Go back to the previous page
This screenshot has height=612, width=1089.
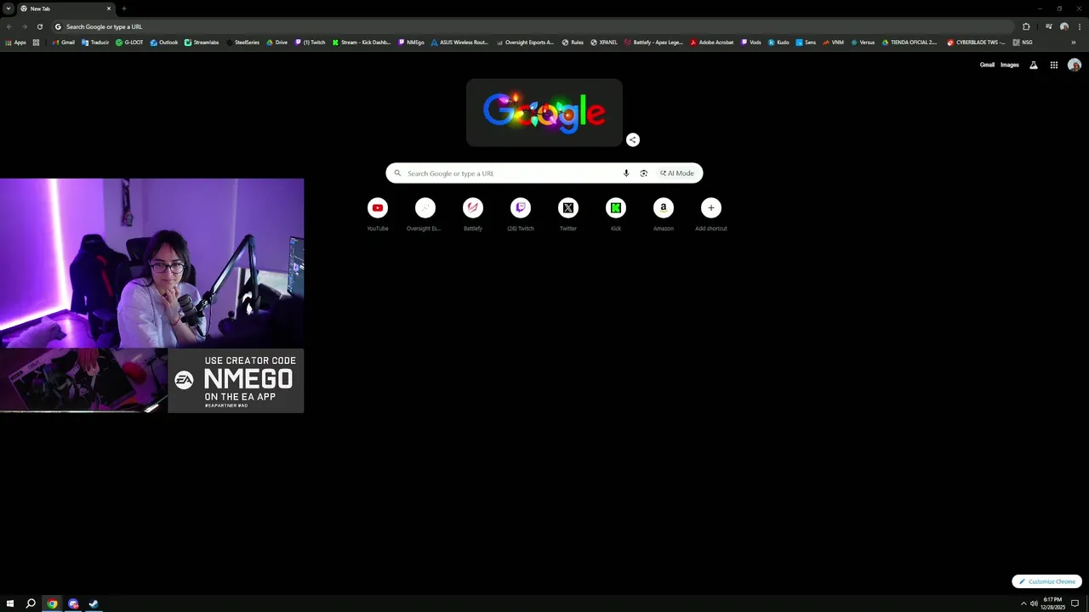pyautogui.click(x=9, y=26)
